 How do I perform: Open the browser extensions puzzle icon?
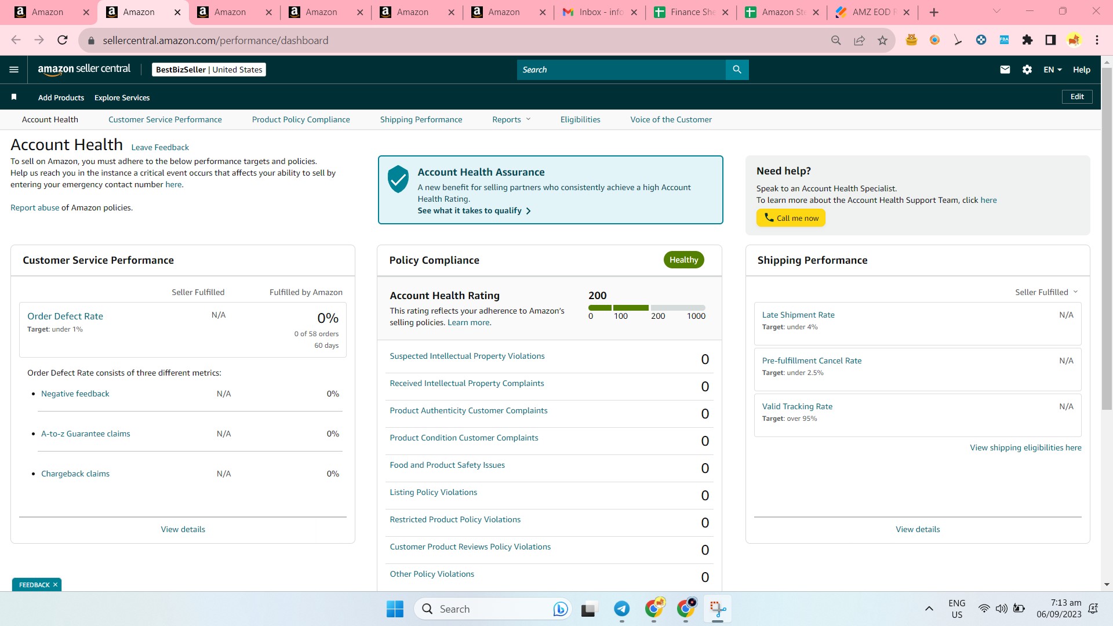click(1027, 40)
